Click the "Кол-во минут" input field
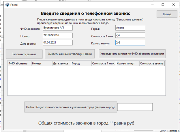The image size is (180, 132). (x=130, y=42)
